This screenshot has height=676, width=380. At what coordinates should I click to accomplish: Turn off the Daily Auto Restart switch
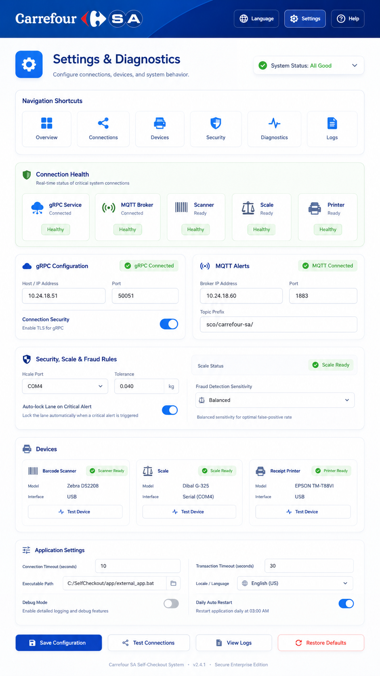click(x=346, y=604)
